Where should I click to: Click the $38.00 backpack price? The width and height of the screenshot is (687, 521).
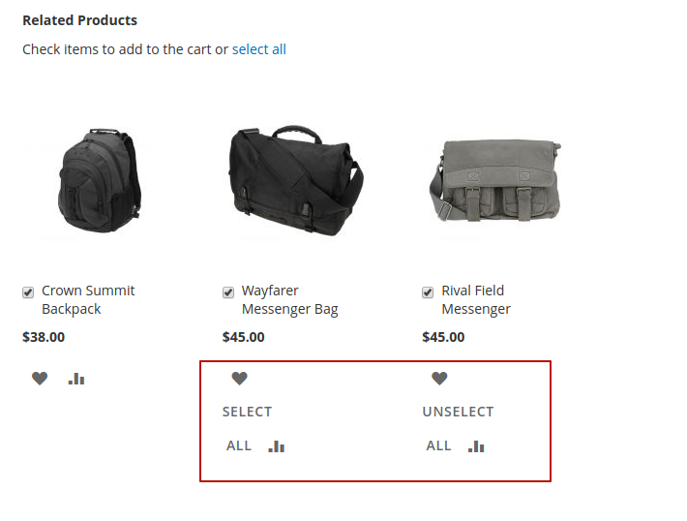[x=44, y=337]
